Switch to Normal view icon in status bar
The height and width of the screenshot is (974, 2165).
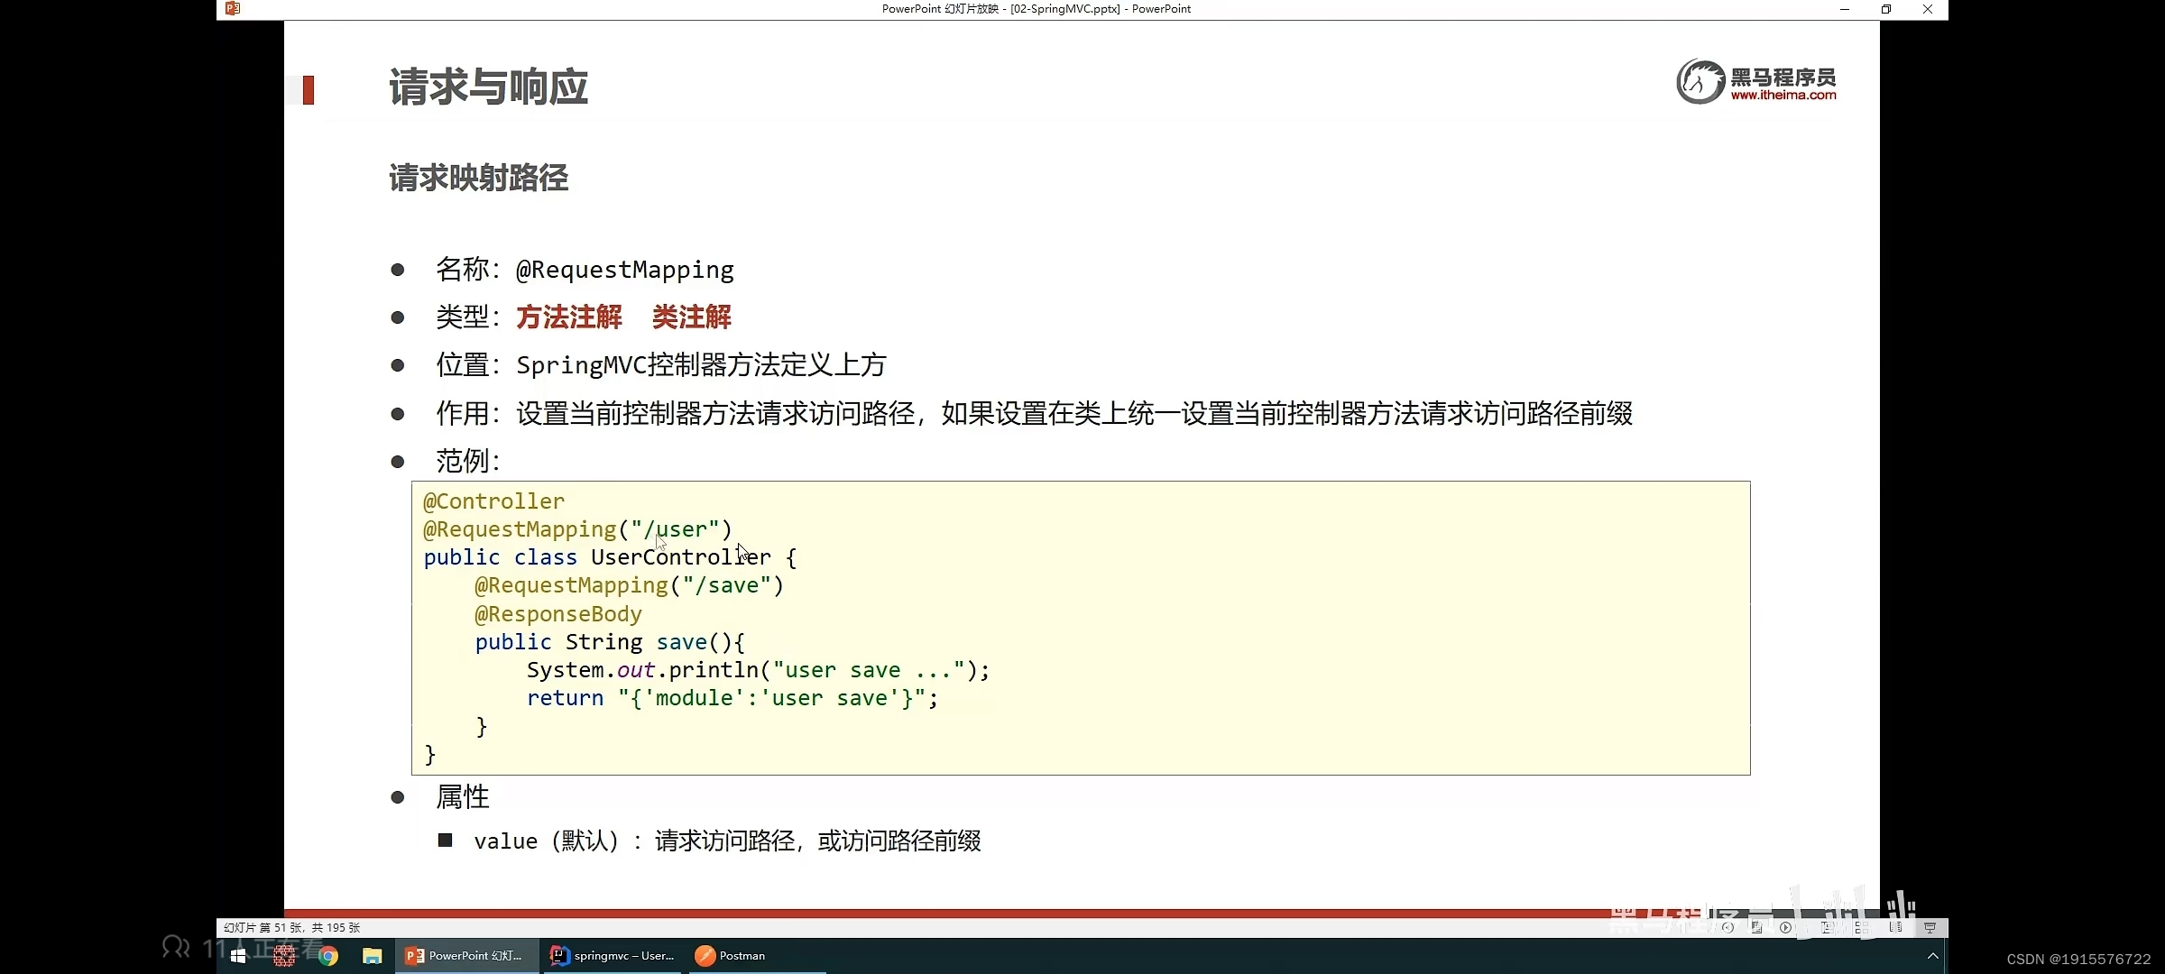pyautogui.click(x=1828, y=927)
